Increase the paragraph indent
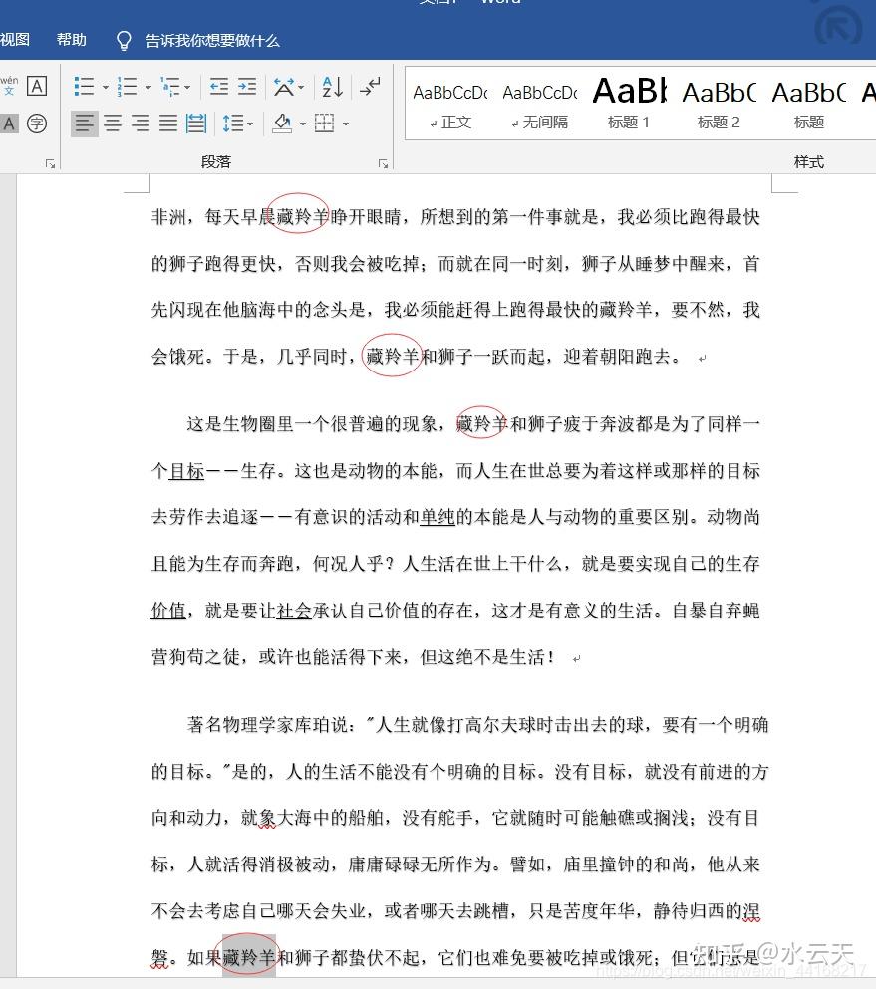Image resolution: width=876 pixels, height=989 pixels. click(x=247, y=87)
